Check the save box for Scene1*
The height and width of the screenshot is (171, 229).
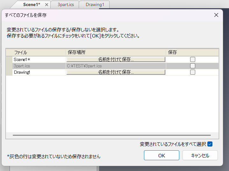pos(193,59)
